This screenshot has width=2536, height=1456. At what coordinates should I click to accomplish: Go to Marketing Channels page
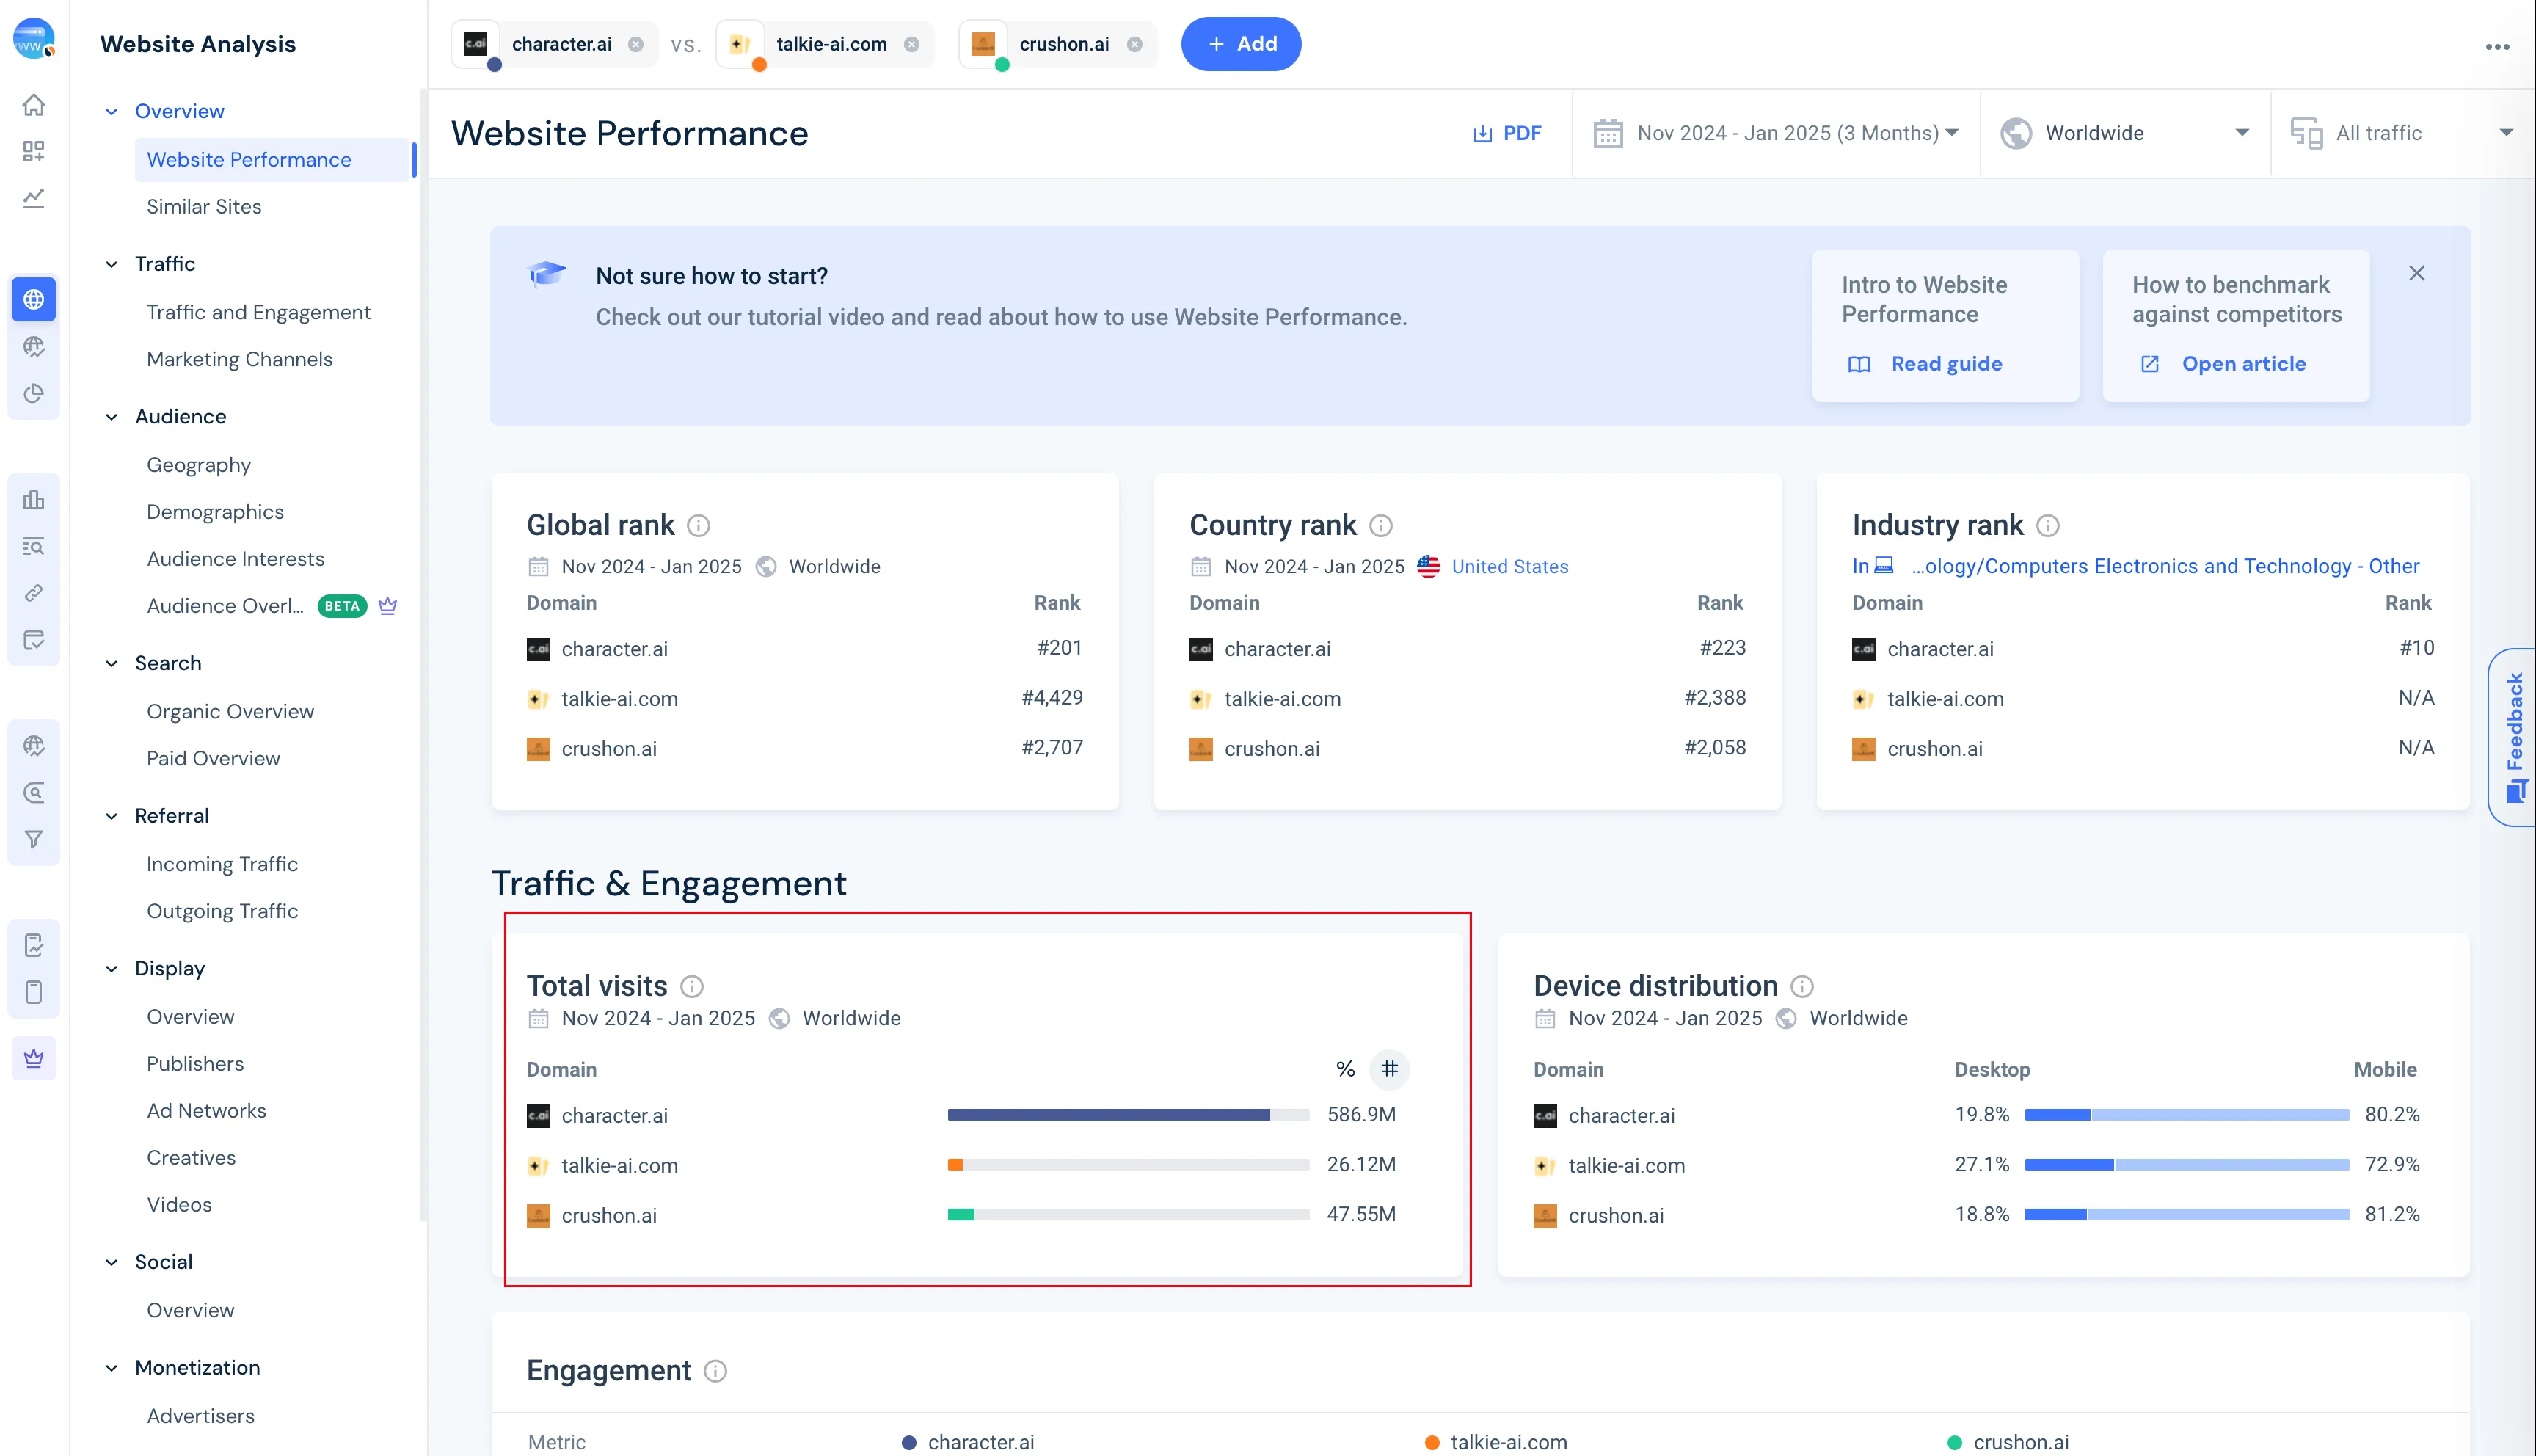[239, 359]
